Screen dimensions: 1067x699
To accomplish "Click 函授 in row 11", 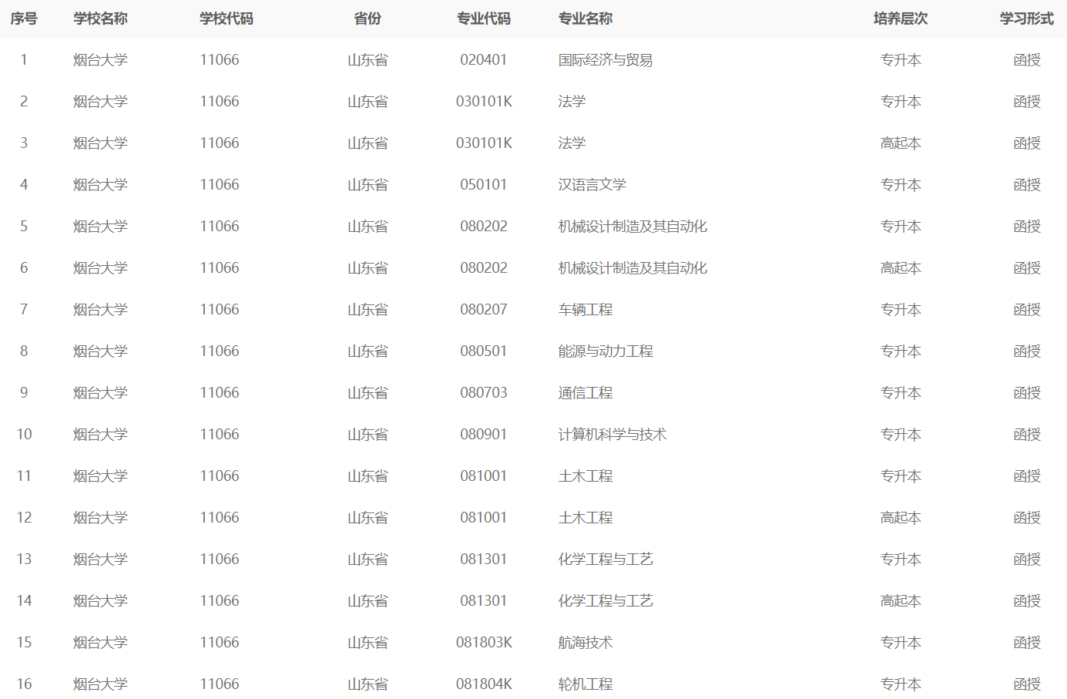I will click(1027, 476).
